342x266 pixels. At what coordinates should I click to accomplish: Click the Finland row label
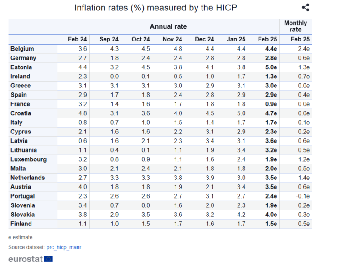pyautogui.click(x=21, y=224)
